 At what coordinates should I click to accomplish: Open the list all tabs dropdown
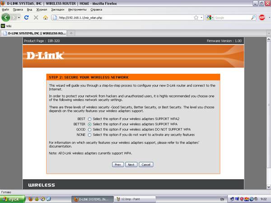pos(269,33)
